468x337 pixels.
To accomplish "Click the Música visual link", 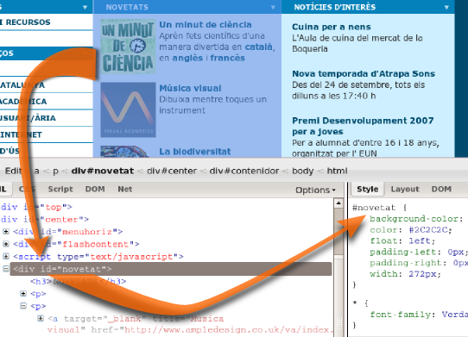I will (190, 88).
